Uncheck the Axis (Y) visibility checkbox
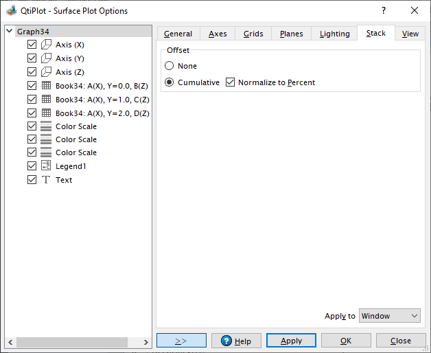431x353 pixels. pos(32,58)
